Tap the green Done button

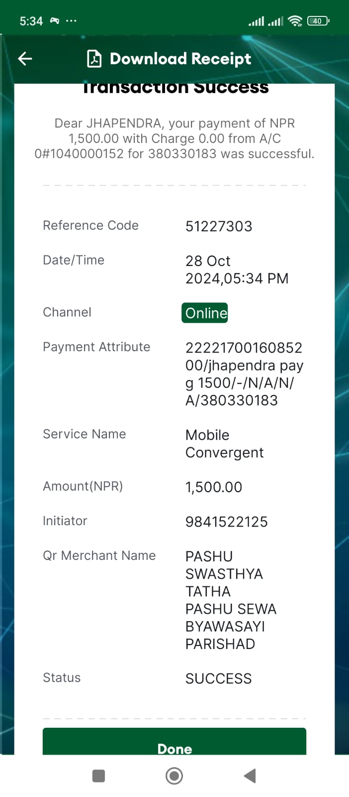pos(174,742)
